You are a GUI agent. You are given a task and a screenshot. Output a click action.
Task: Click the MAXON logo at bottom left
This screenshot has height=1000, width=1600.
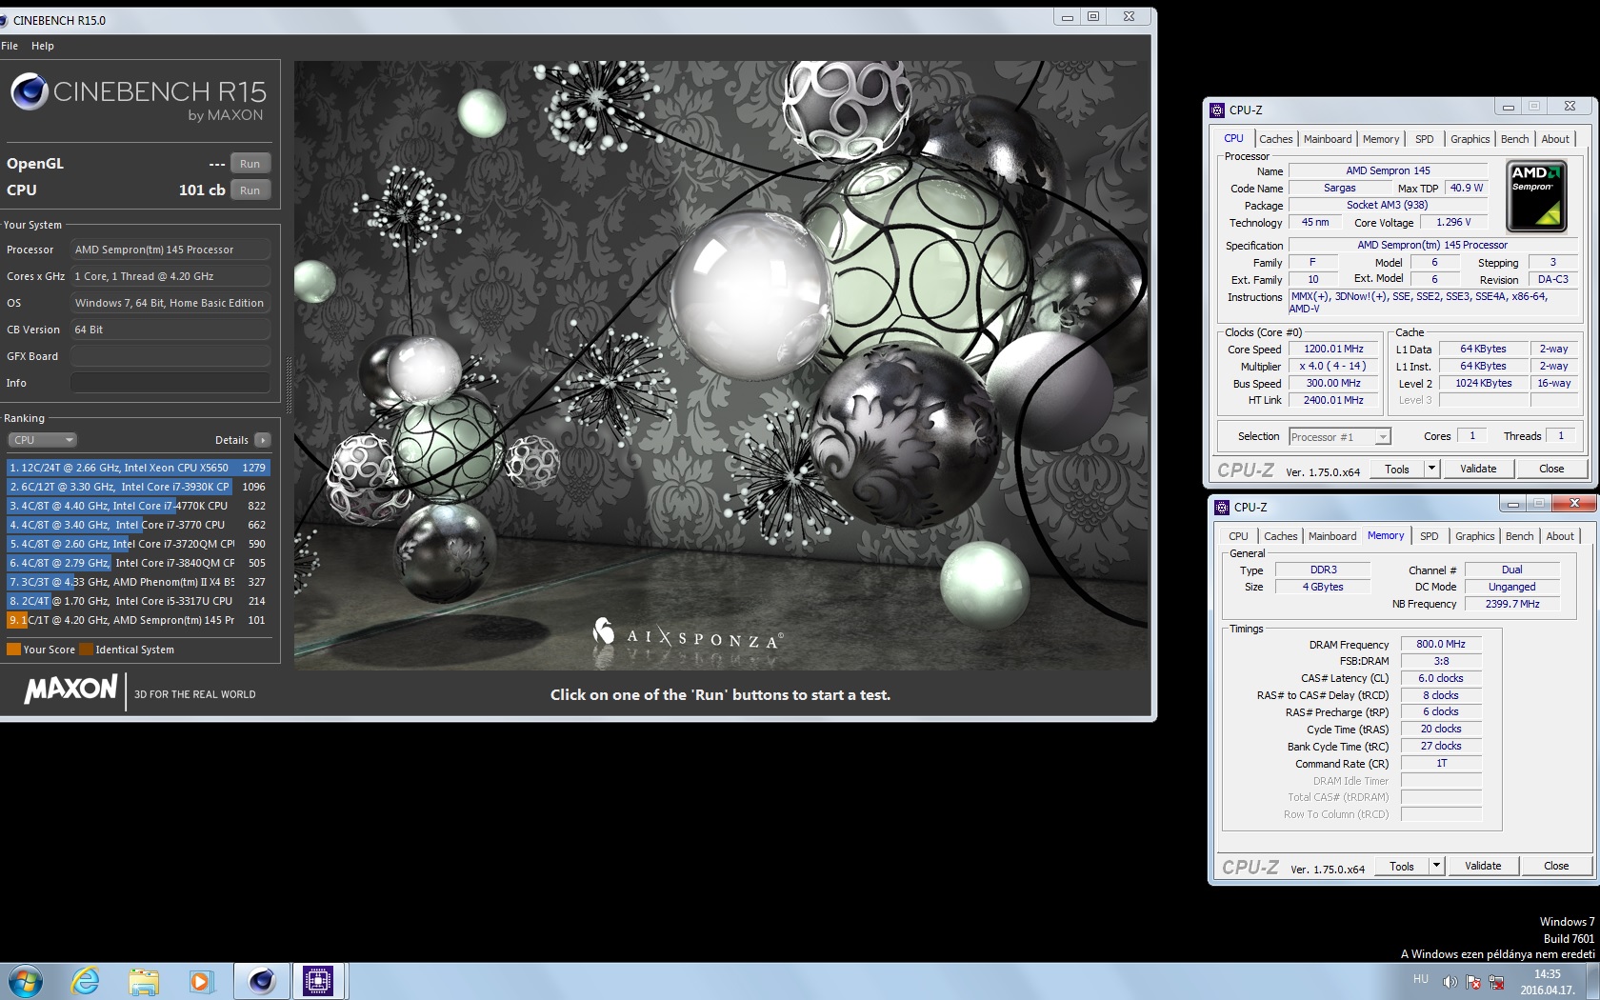tap(71, 689)
